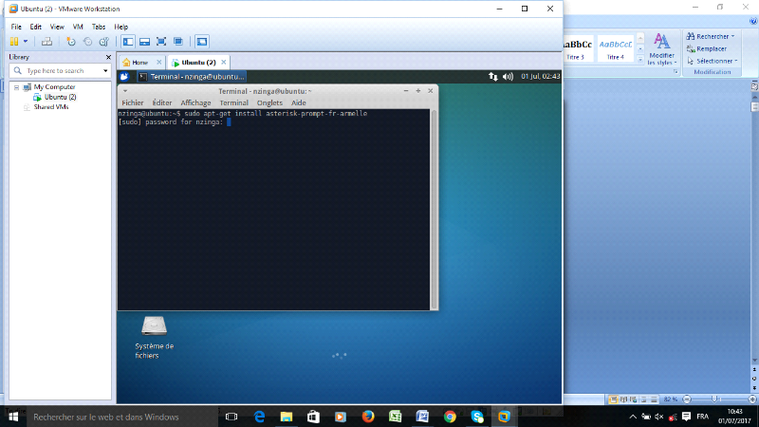This screenshot has height=427, width=759.
Task: Click inside the library search field
Action: pyautogui.click(x=59, y=71)
